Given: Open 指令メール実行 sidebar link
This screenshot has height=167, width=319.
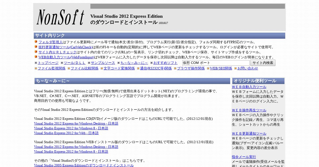Looking at the screenshot, I should pyautogui.click(x=244, y=157).
